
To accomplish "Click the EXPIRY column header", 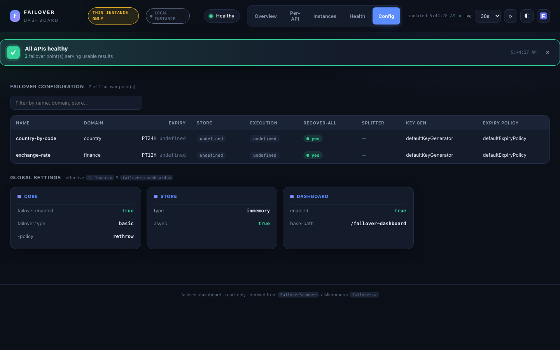I will 177,123.
